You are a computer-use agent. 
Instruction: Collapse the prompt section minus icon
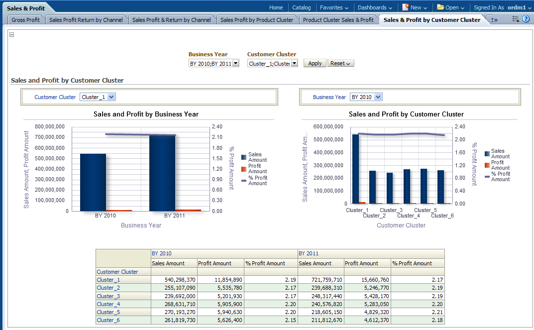(x=12, y=35)
